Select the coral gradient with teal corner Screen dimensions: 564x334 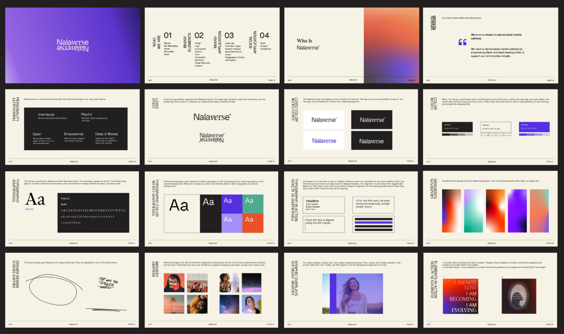539,211
